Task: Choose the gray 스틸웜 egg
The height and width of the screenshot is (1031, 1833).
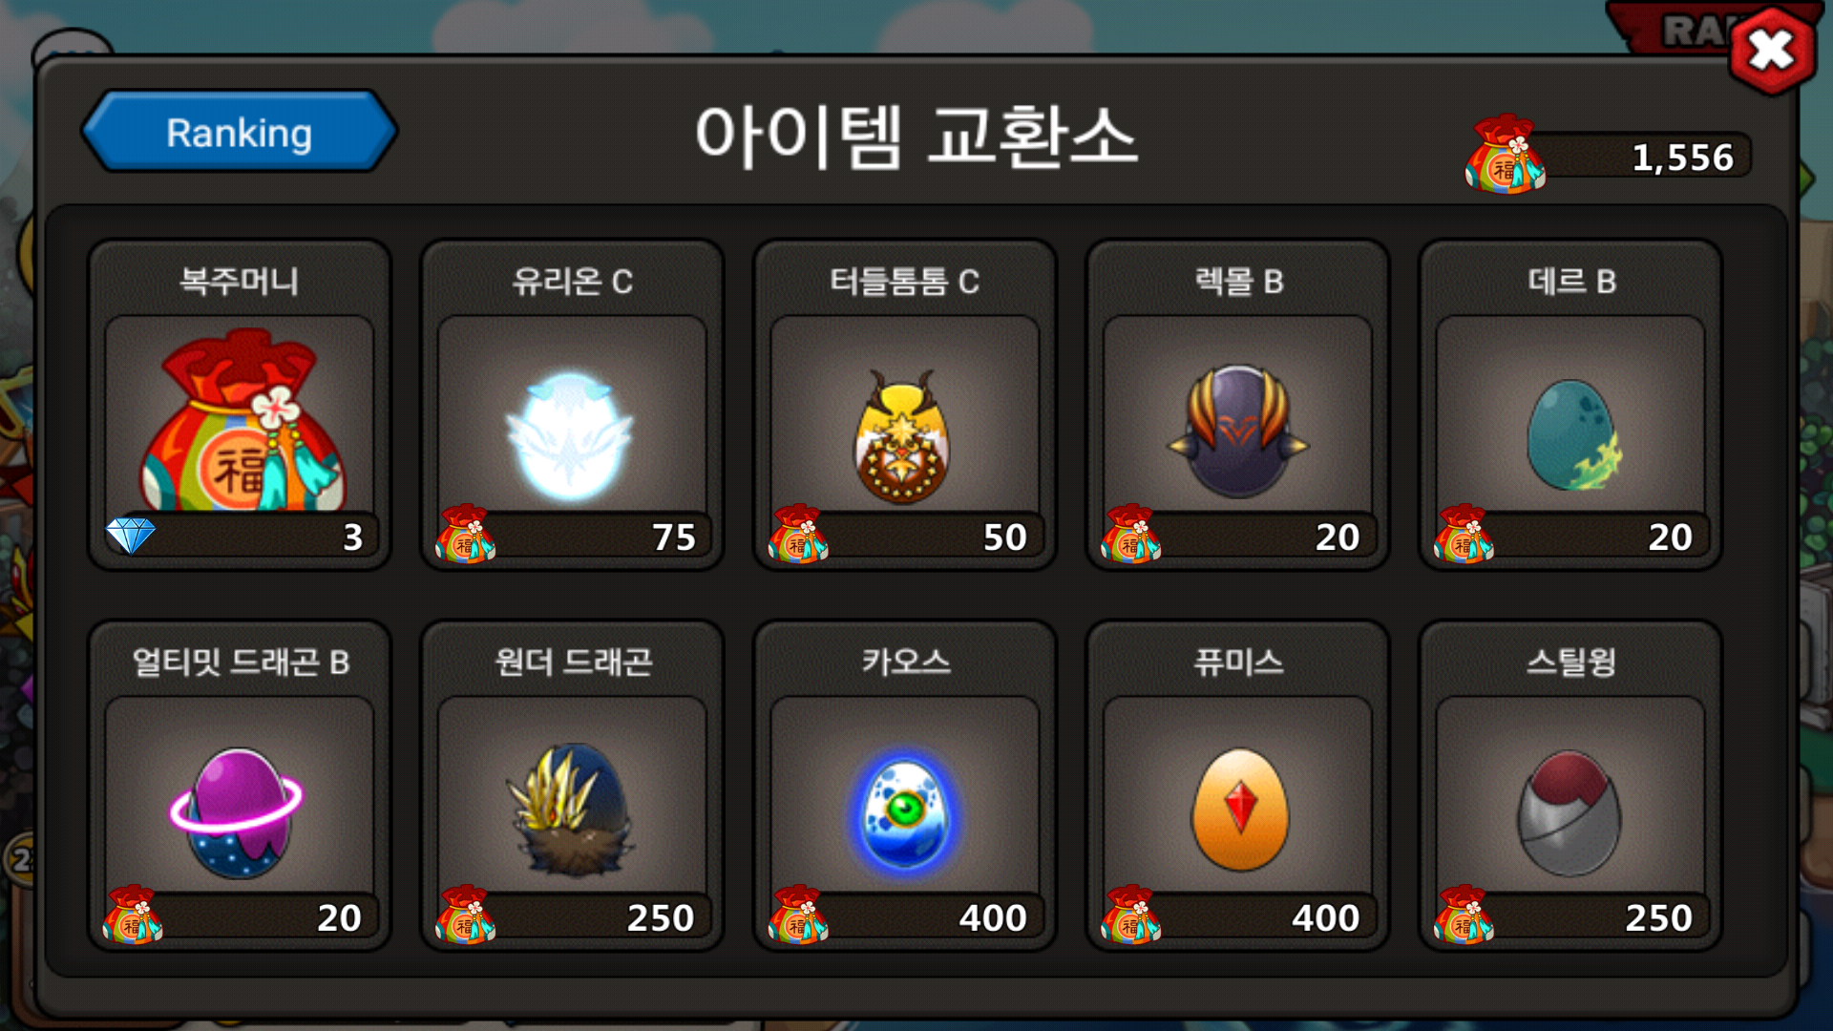Action: (1570, 812)
